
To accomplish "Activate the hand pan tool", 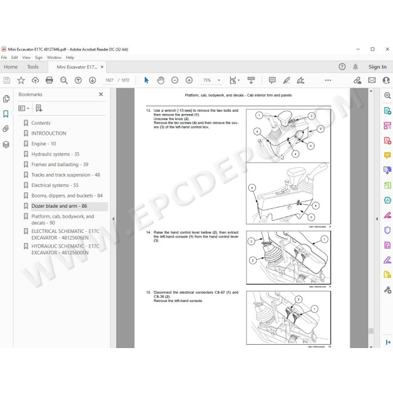I will 161,80.
